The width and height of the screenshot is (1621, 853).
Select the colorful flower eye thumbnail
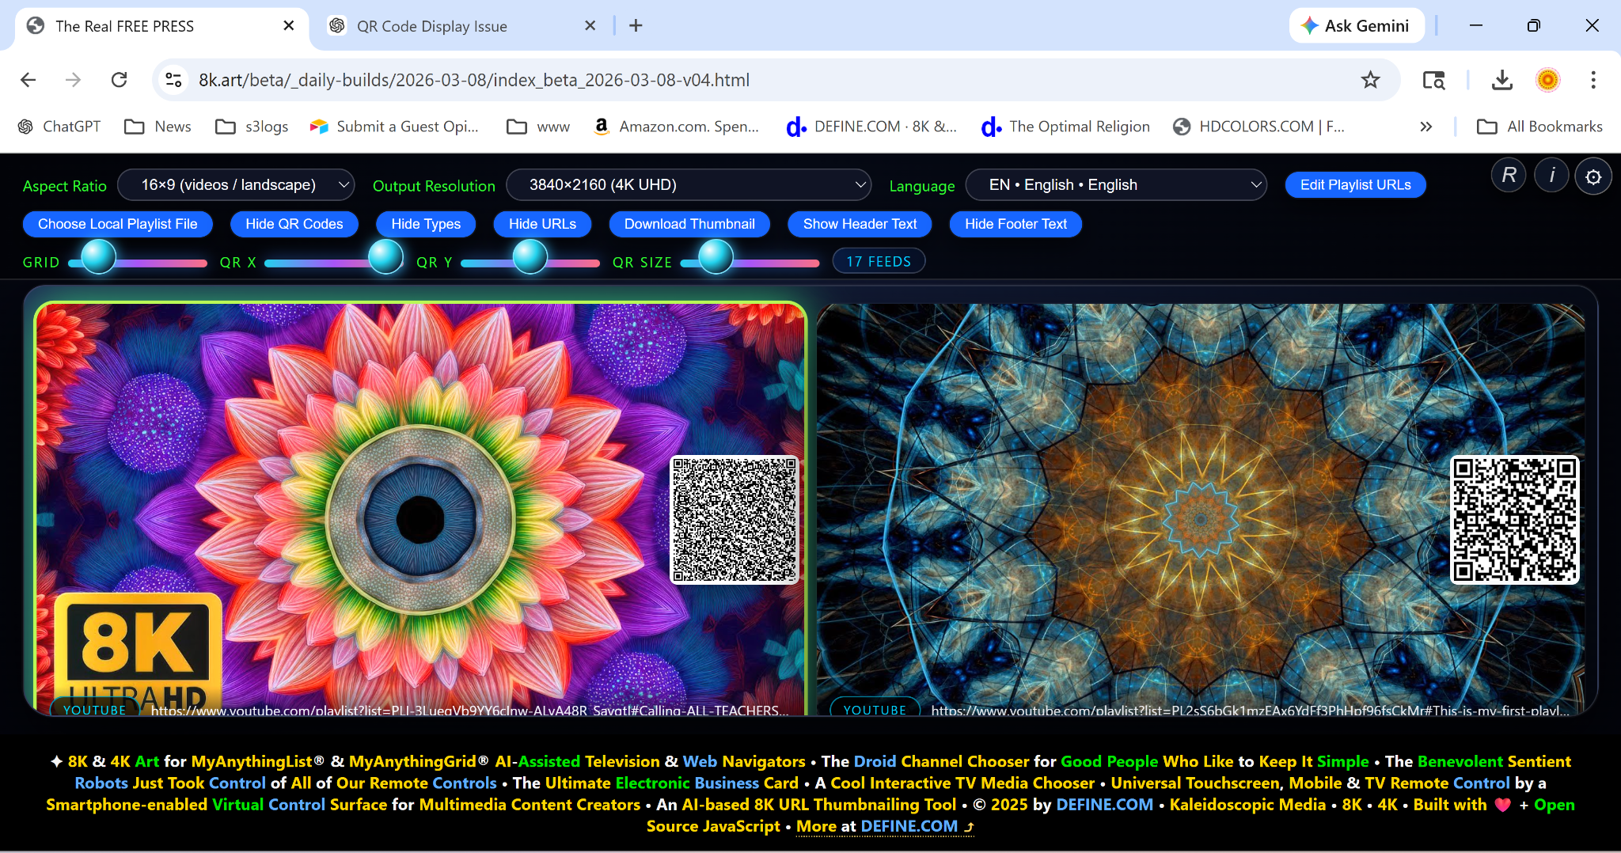click(420, 510)
